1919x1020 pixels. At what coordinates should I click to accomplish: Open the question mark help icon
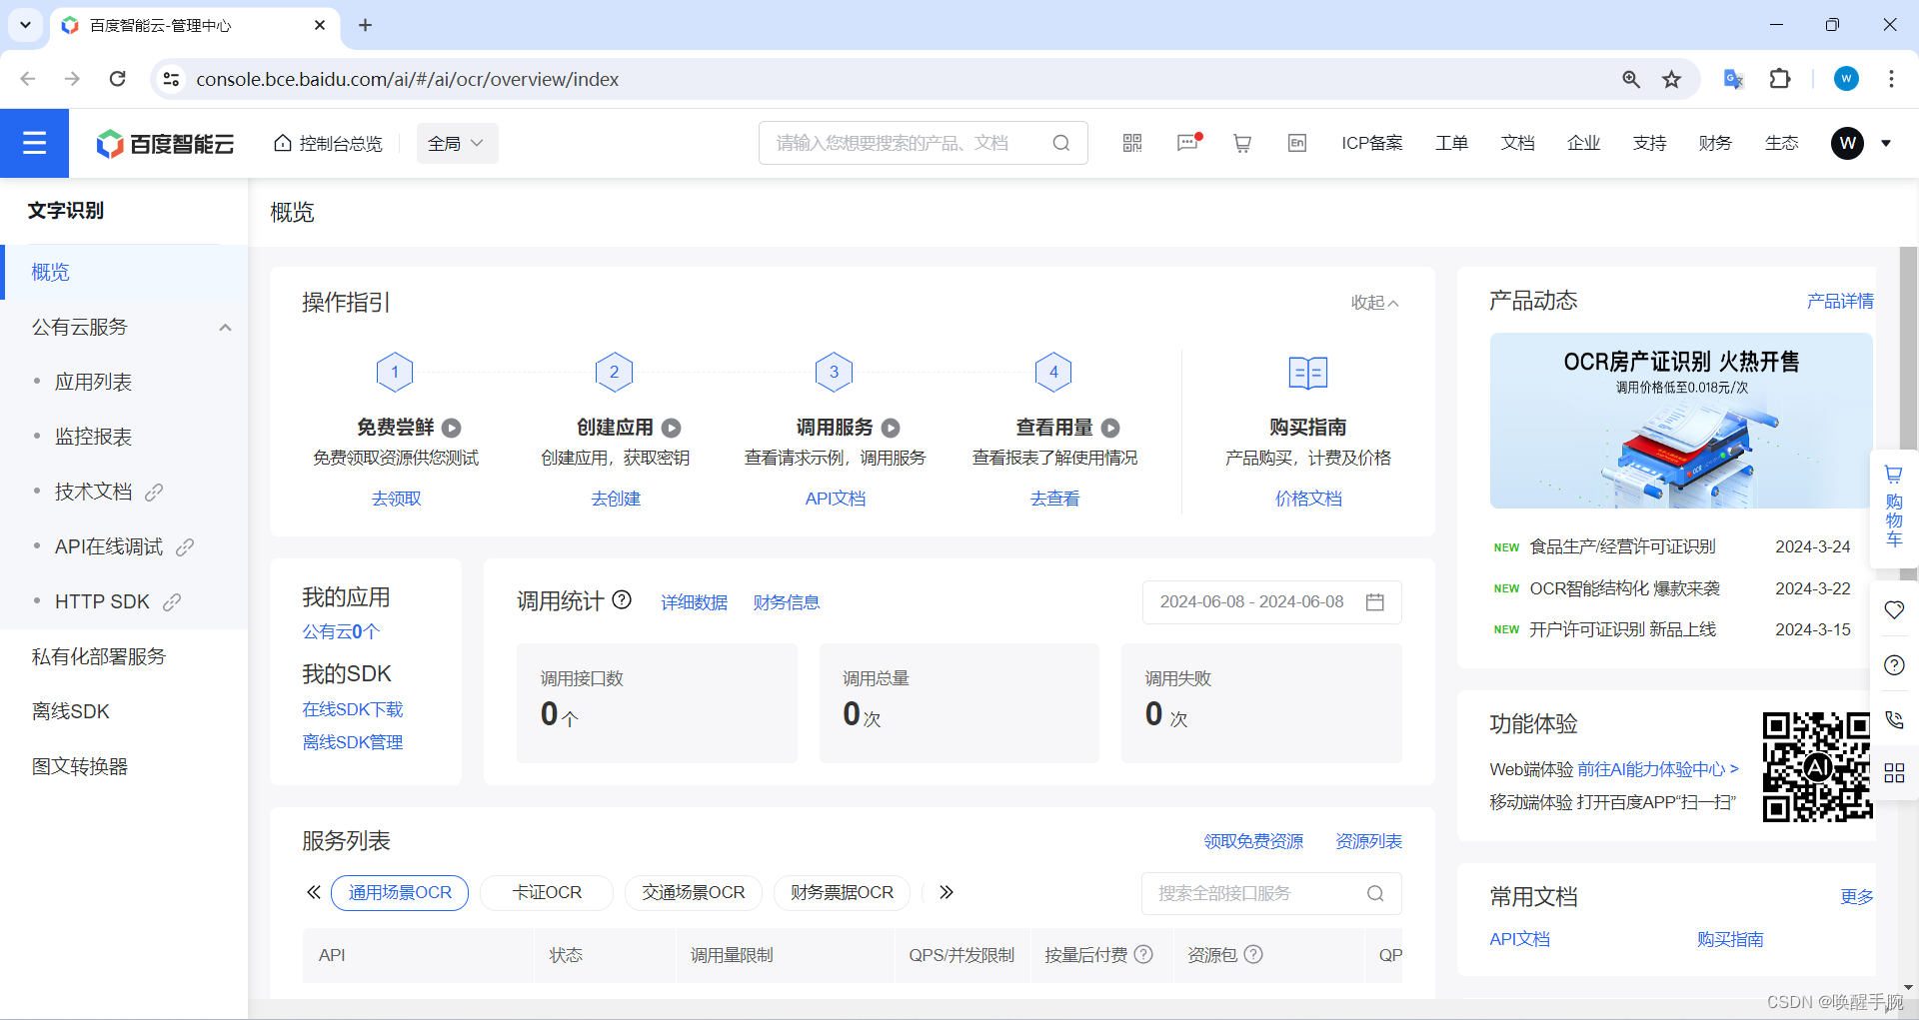click(x=1894, y=664)
